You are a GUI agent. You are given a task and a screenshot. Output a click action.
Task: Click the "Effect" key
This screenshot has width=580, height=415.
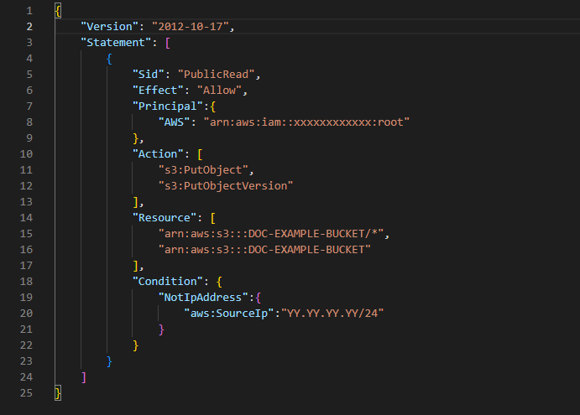coord(158,91)
